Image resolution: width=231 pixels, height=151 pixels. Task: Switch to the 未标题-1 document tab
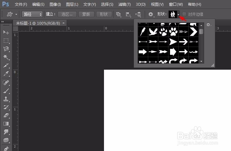(38, 23)
